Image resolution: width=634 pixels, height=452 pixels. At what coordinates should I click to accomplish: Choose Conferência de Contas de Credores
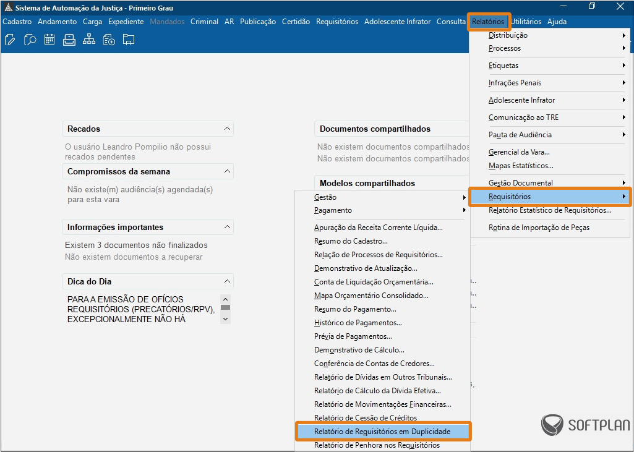point(382,364)
